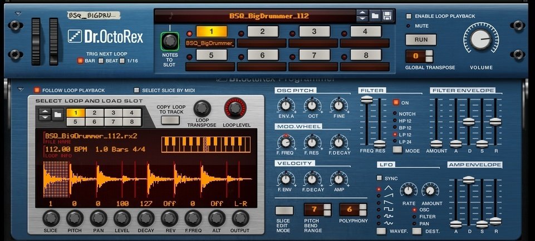Fold the Dr. OctoRex device triangle
Viewport: 535px width, 241px height.
(x=18, y=14)
